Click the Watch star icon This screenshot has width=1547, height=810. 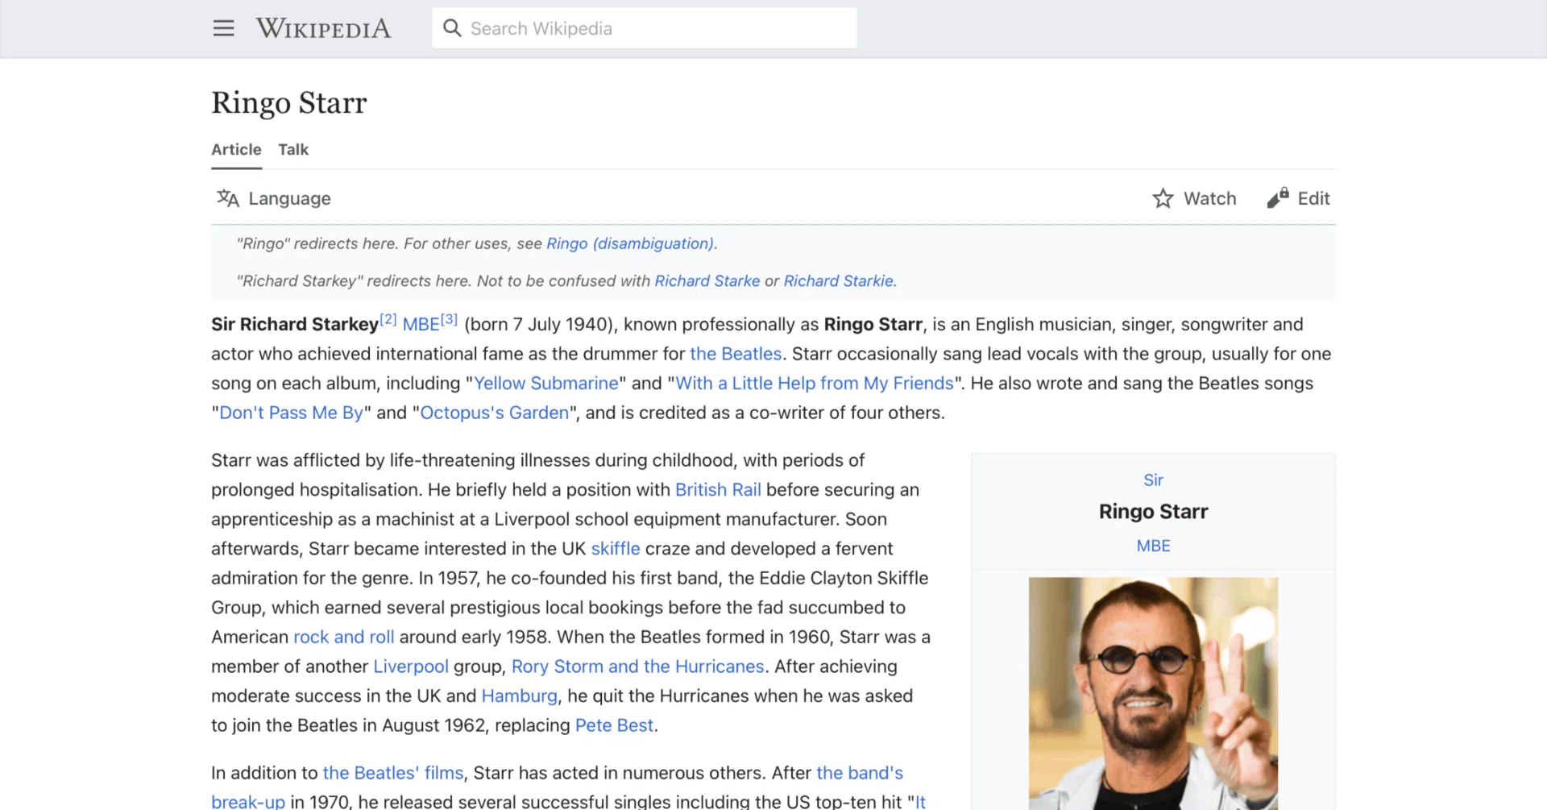1163,198
